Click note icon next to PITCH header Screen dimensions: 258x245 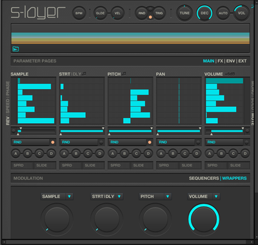tap(124, 73)
